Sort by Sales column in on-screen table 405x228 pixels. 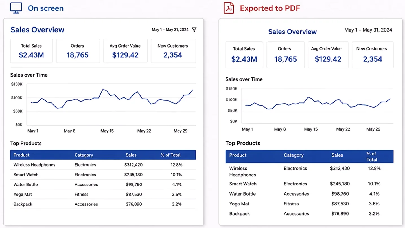click(x=131, y=155)
